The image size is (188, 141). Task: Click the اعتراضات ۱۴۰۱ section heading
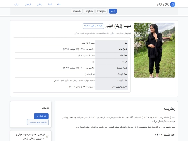point(165,135)
